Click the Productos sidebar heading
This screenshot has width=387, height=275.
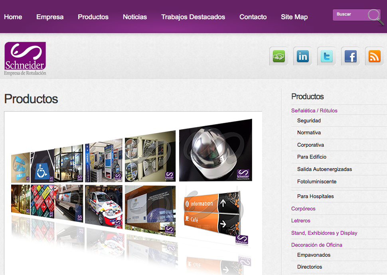point(307,96)
